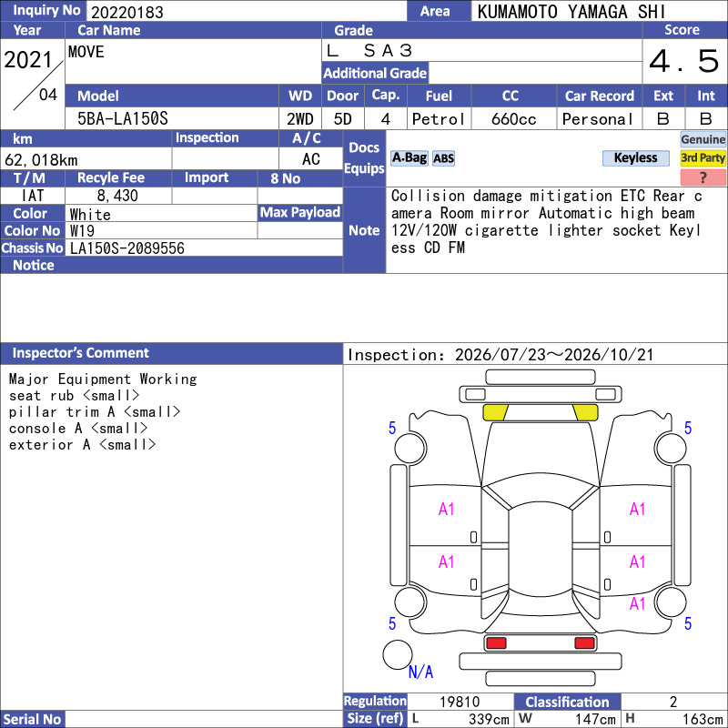Click the height value 163cm

tap(702, 719)
